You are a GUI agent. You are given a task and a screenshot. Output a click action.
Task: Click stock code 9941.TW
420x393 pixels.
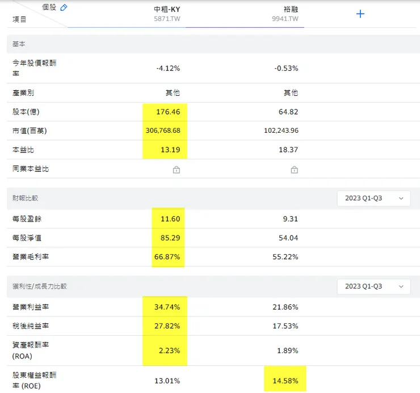[285, 19]
